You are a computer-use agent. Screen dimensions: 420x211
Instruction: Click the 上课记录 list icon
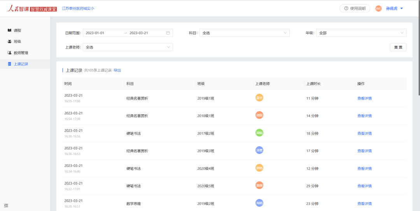tap(9, 64)
